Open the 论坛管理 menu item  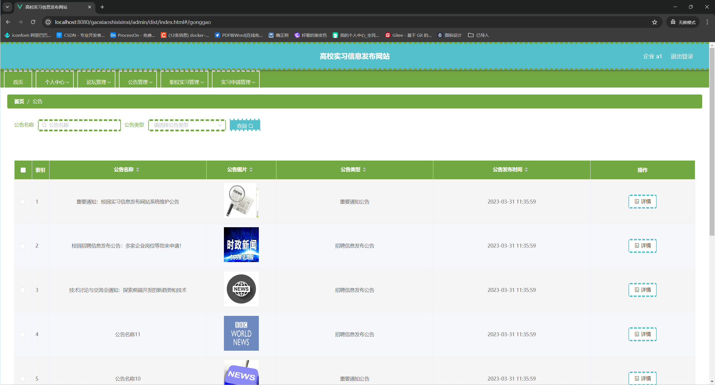click(98, 82)
